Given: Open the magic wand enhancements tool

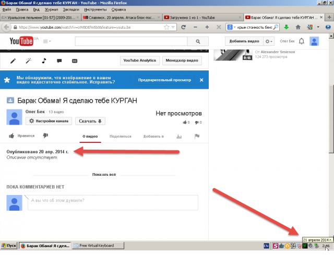Looking at the screenshot, I should (x=28, y=60).
